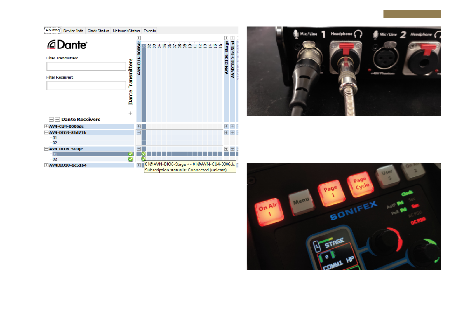Collapse grid minus in AVN-DIO3-81d71b row
463x326 pixels.
pyautogui.click(x=139, y=132)
